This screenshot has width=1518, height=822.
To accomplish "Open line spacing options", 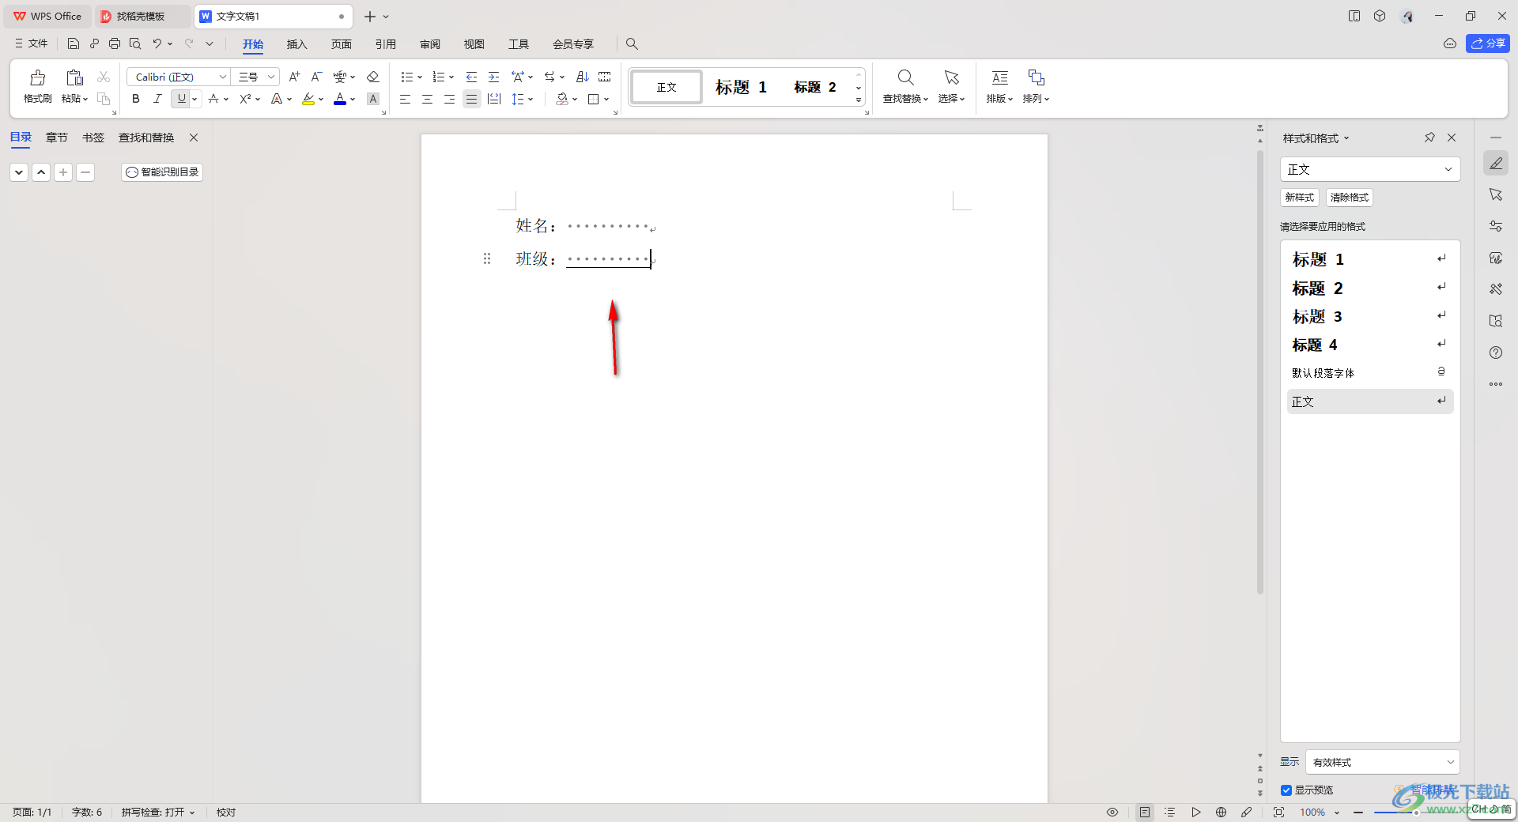I will point(522,99).
